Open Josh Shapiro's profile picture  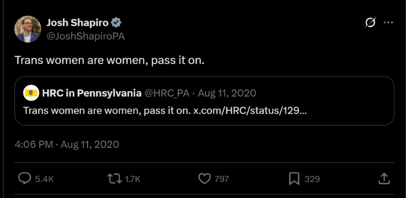click(x=28, y=29)
